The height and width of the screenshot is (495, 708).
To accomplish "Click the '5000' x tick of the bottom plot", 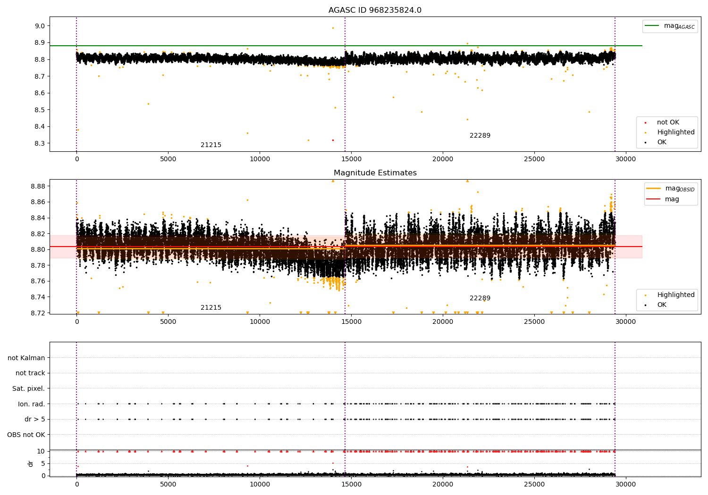I will 168,484.
